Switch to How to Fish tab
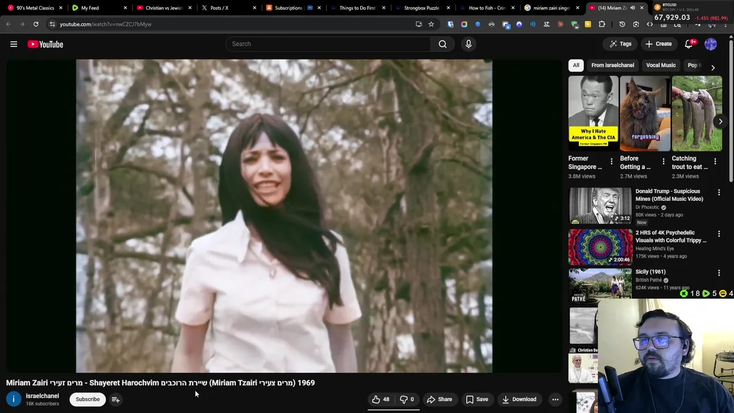734x413 pixels. point(486,8)
